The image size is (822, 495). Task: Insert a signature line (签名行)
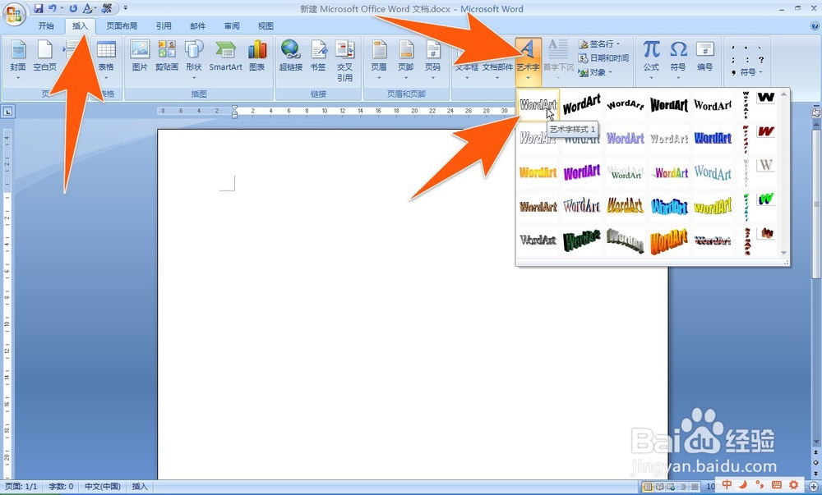pyautogui.click(x=600, y=44)
